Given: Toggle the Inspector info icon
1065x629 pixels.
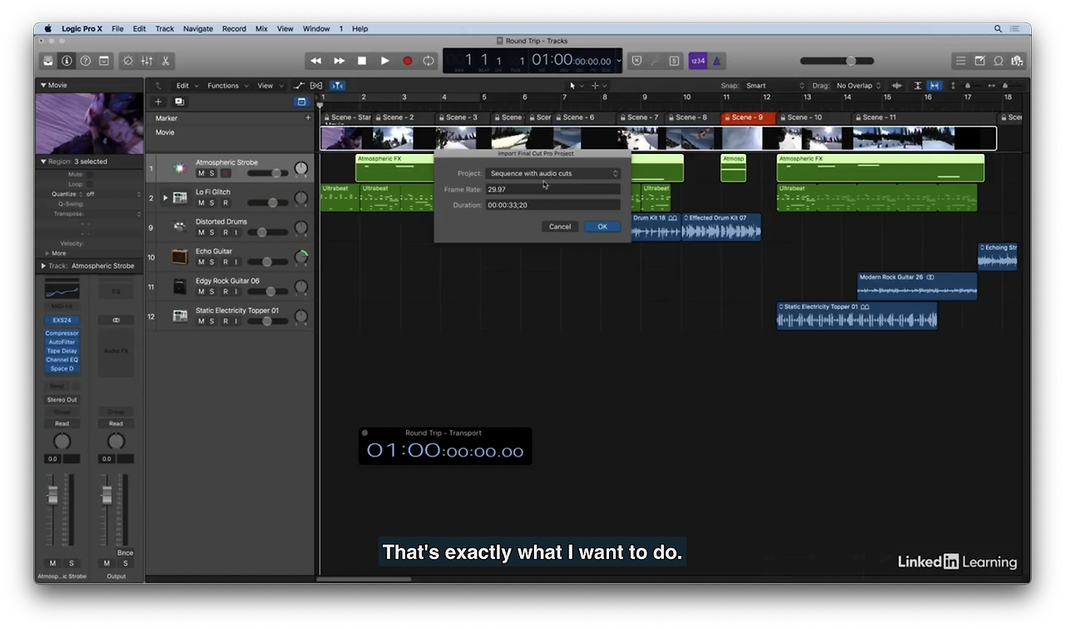Looking at the screenshot, I should [x=67, y=61].
